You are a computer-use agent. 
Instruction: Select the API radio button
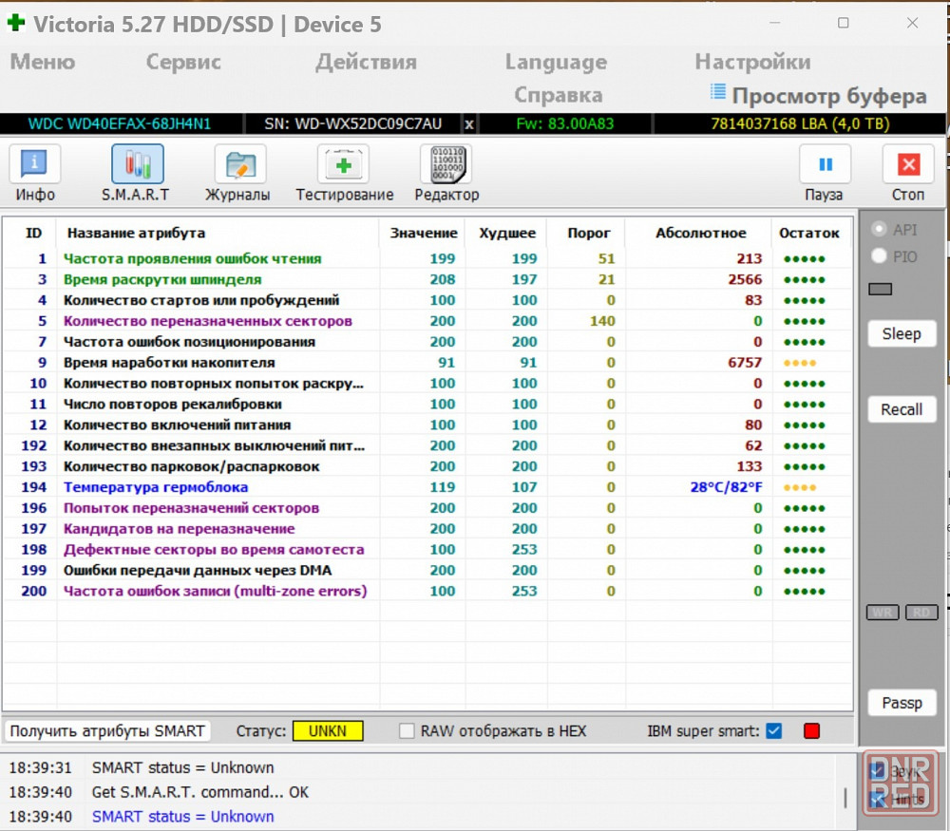click(879, 230)
